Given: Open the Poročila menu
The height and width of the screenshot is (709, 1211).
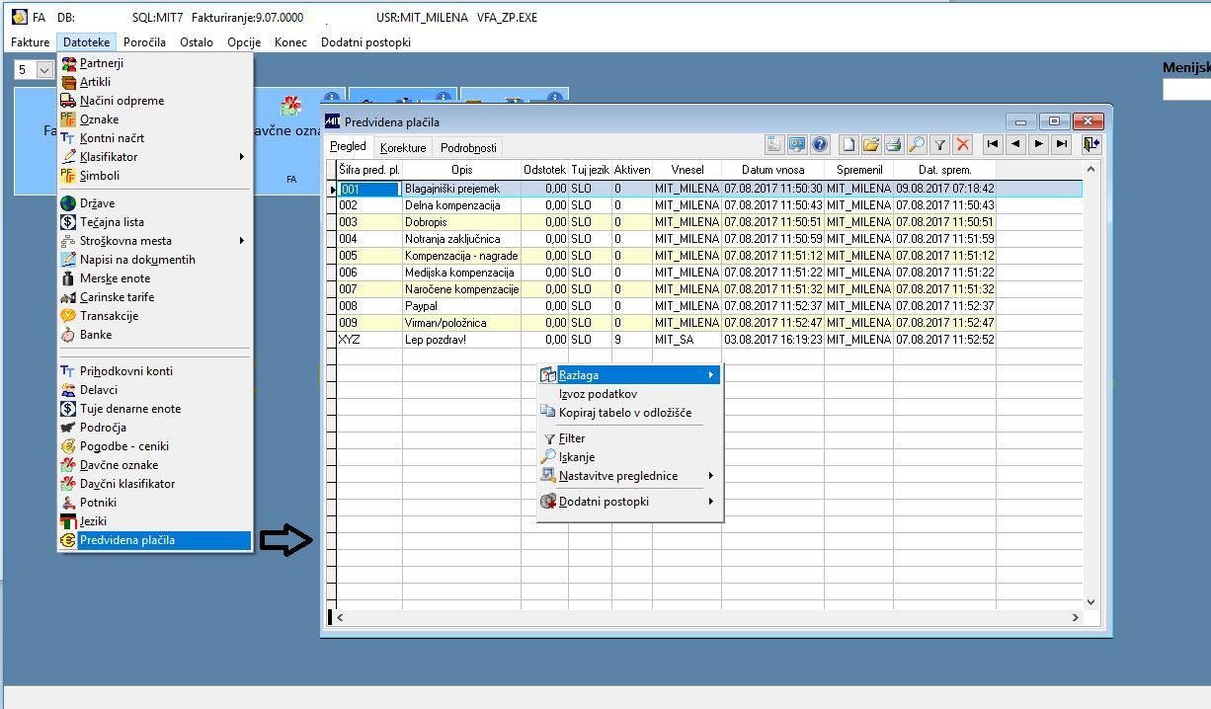Looking at the screenshot, I should pyautogui.click(x=144, y=42).
